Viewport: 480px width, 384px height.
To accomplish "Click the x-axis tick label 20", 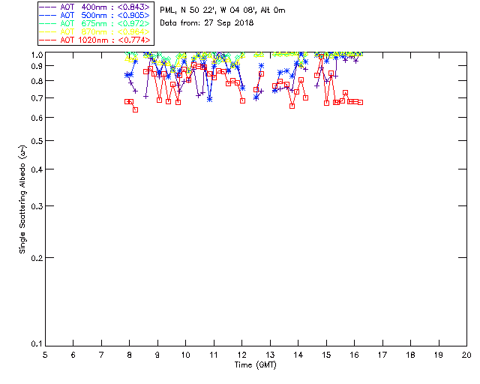I will click(466, 354).
